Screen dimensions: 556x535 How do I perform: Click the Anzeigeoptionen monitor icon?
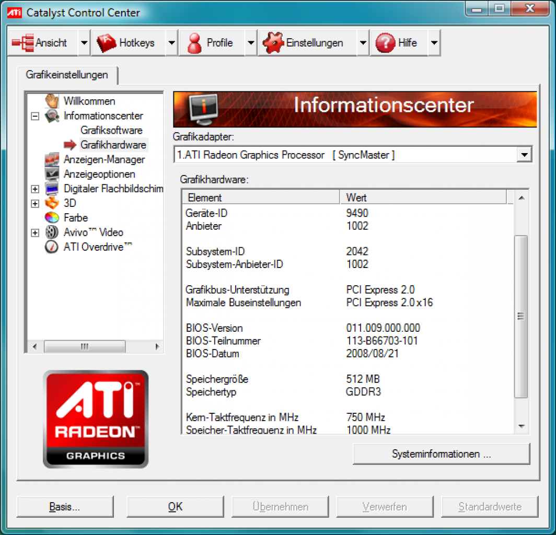coord(52,174)
